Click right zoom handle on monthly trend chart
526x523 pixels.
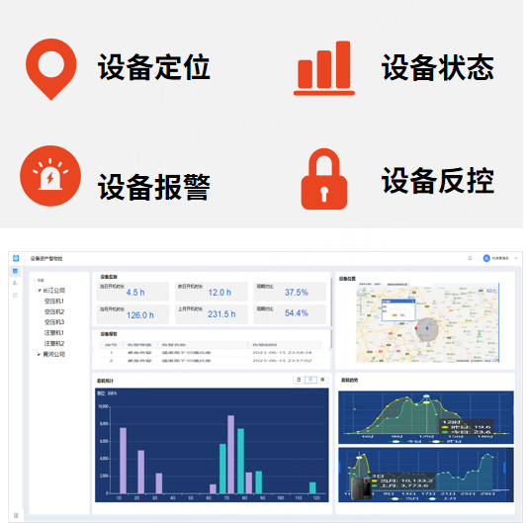504,468
